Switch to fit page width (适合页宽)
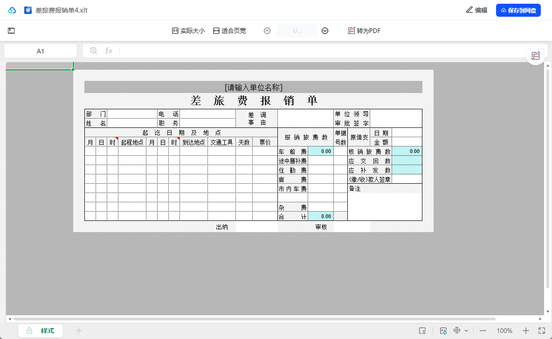552x339 pixels. point(229,31)
